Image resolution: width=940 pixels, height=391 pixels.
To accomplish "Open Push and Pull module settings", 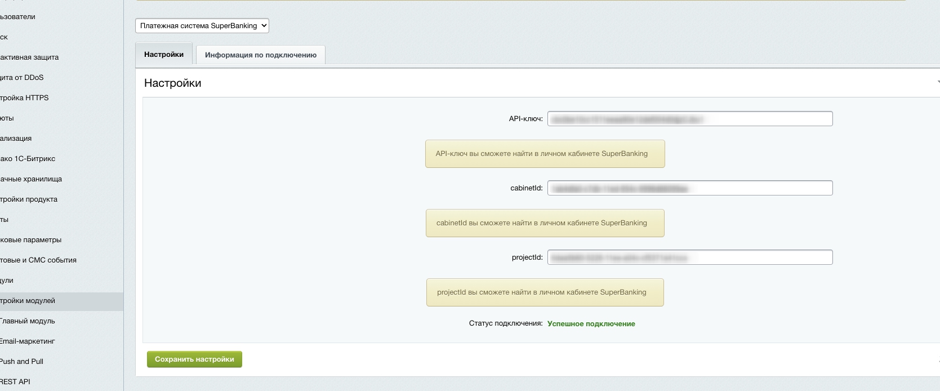I will coord(22,362).
